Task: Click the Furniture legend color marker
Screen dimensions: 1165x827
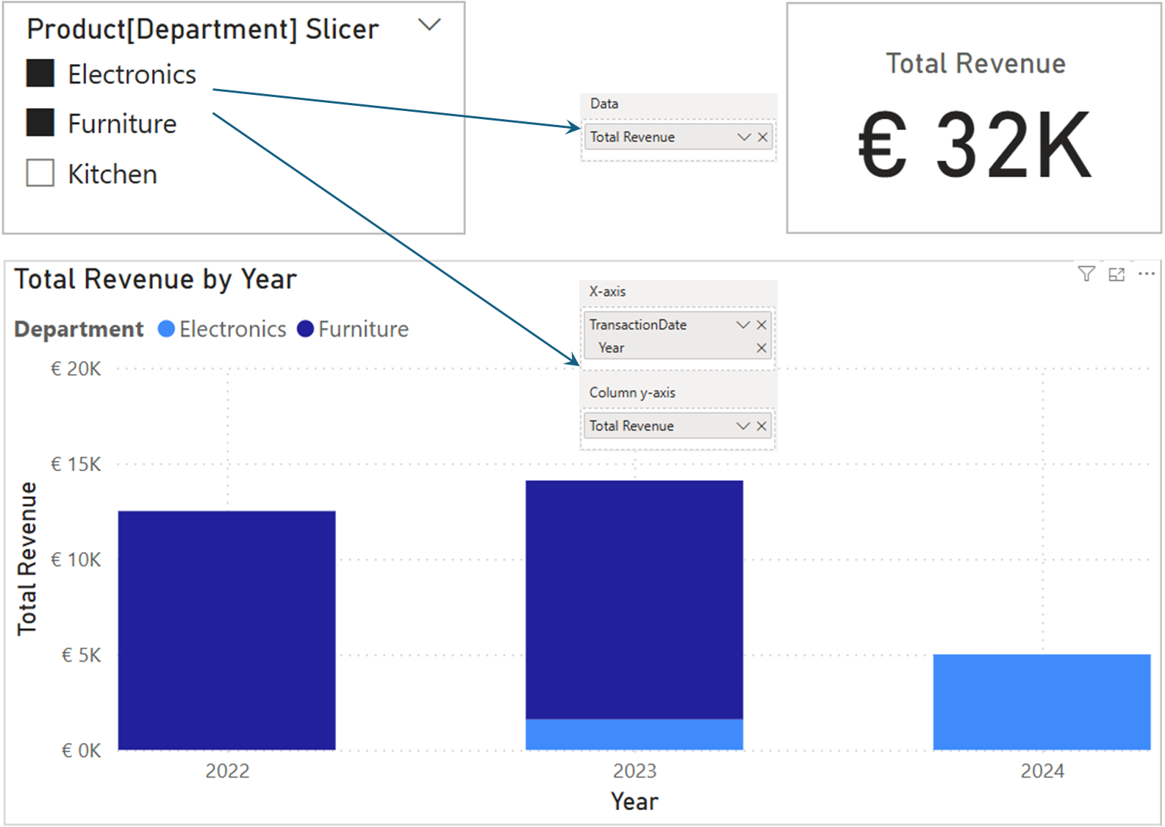Action: tap(305, 329)
